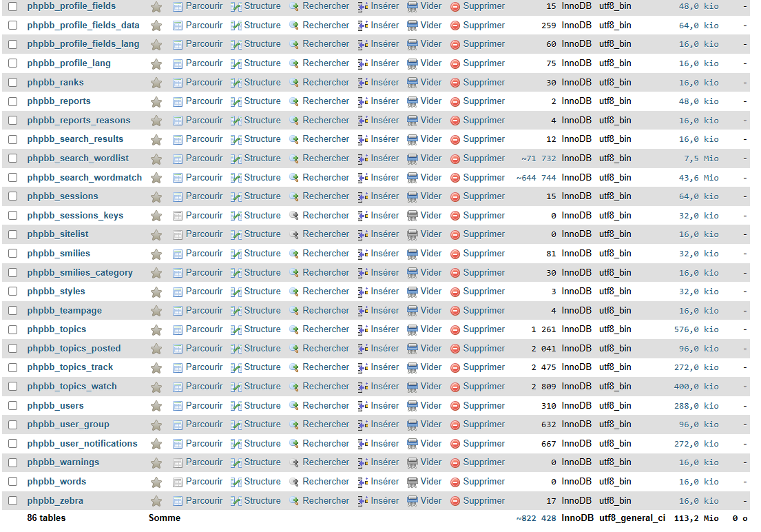Click Browse icon for phpbb_topics_posted
Image resolution: width=761 pixels, height=532 pixels.
coord(178,349)
